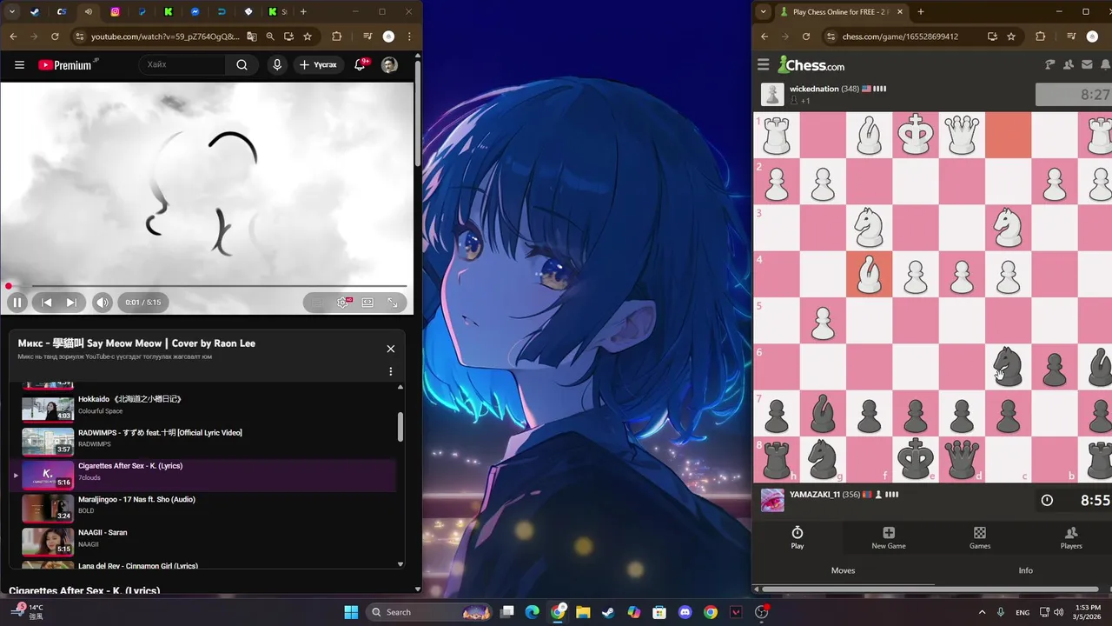Open extensions puzzle icon in YouTube window
Viewport: 1112px width, 626px height.
click(337, 37)
